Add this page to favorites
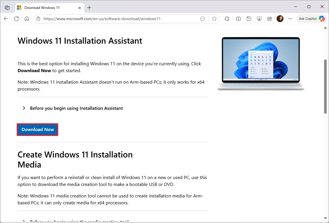329x223 pixels. (x=214, y=19)
